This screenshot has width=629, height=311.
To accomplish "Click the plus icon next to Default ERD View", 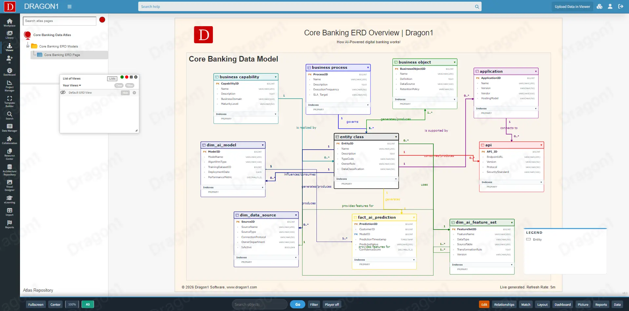I will pos(134,93).
